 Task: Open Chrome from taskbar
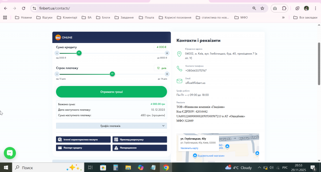(166, 168)
